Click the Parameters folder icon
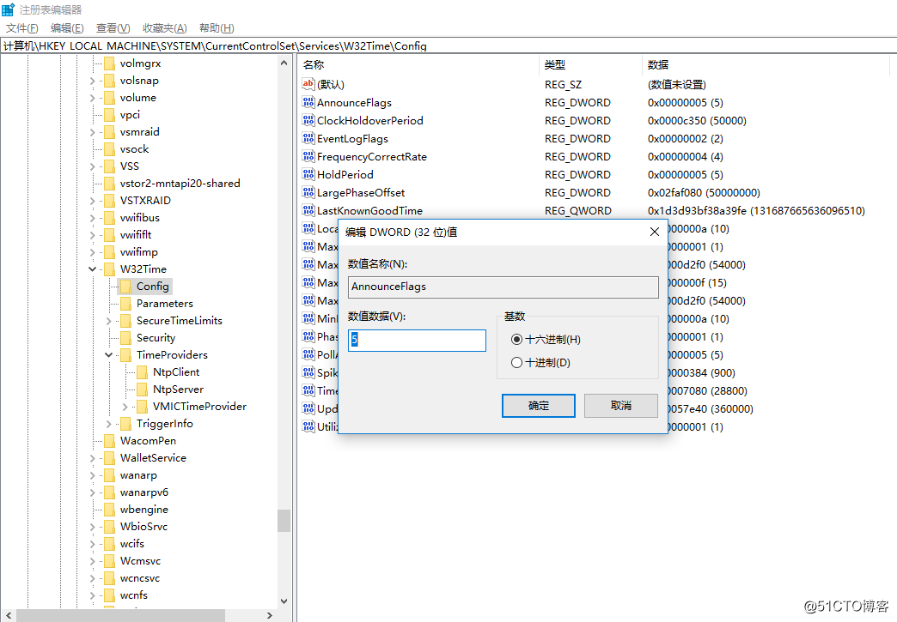 125,304
